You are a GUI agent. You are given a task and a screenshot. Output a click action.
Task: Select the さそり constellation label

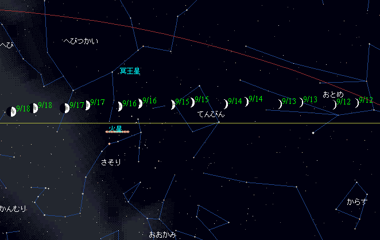[111, 162]
